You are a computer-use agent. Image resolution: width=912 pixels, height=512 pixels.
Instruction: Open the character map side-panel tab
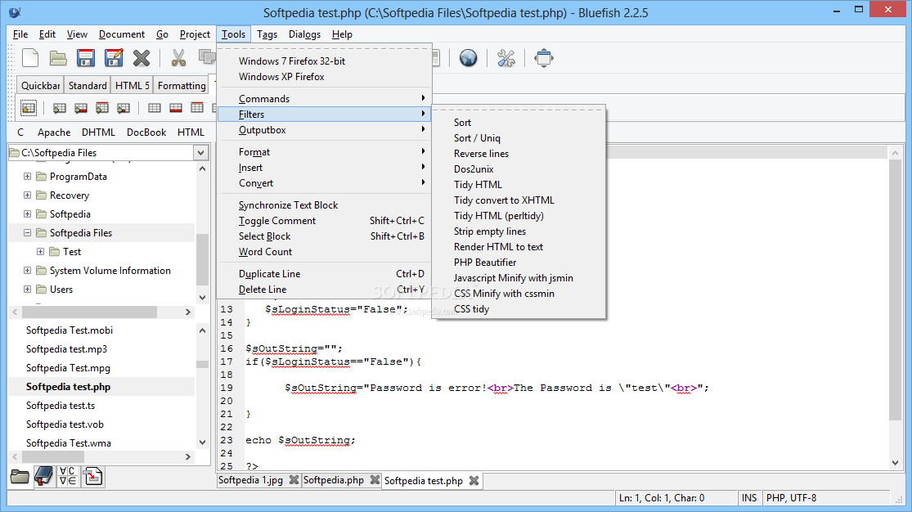tap(68, 477)
